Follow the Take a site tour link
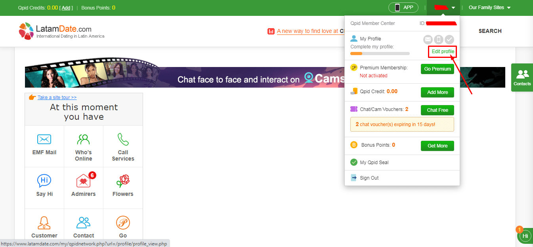The height and width of the screenshot is (247, 533). [57, 98]
